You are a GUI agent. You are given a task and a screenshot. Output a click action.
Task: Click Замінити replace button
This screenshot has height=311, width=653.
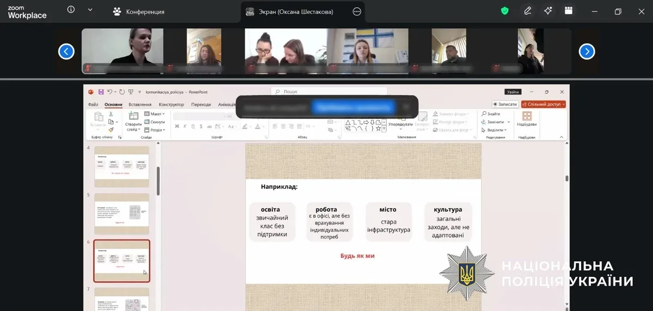(x=493, y=122)
